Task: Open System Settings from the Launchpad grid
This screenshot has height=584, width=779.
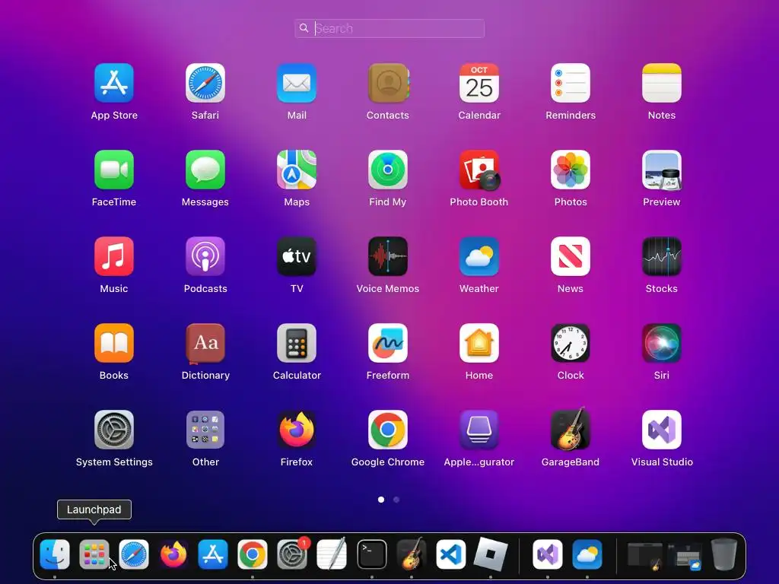Action: click(x=114, y=430)
